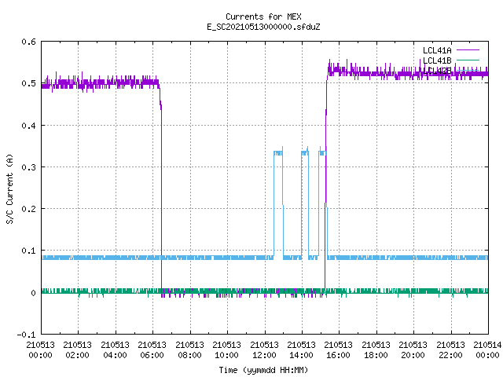Click the x-axis label "Time (yymmdd HH:MM)"

(263, 370)
